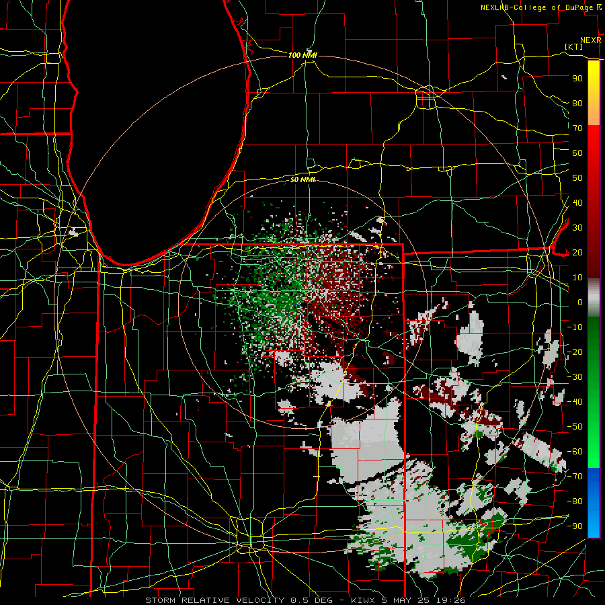
Task: Click the -30 scale value
Action: tap(575, 377)
